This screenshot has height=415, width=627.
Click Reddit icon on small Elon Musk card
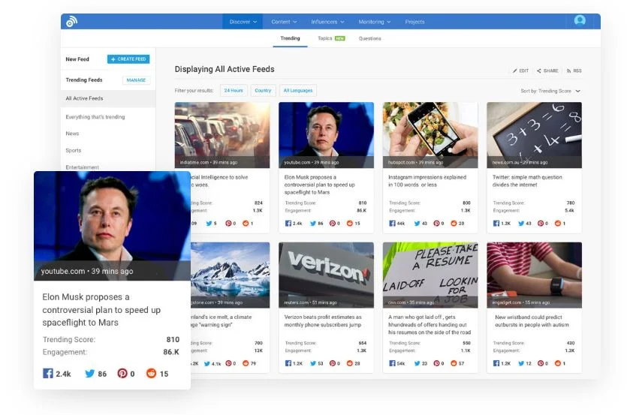pyautogui.click(x=350, y=224)
